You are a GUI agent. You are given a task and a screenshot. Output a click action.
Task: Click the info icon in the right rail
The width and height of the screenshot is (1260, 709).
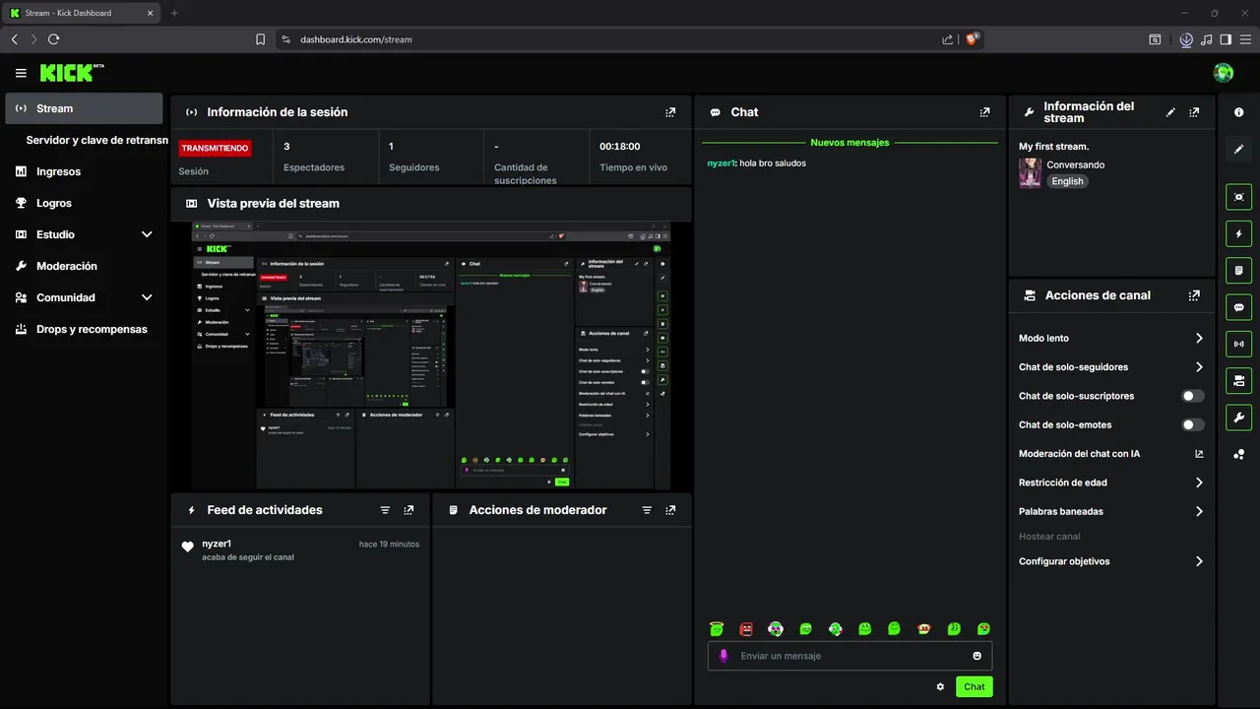[x=1239, y=113]
